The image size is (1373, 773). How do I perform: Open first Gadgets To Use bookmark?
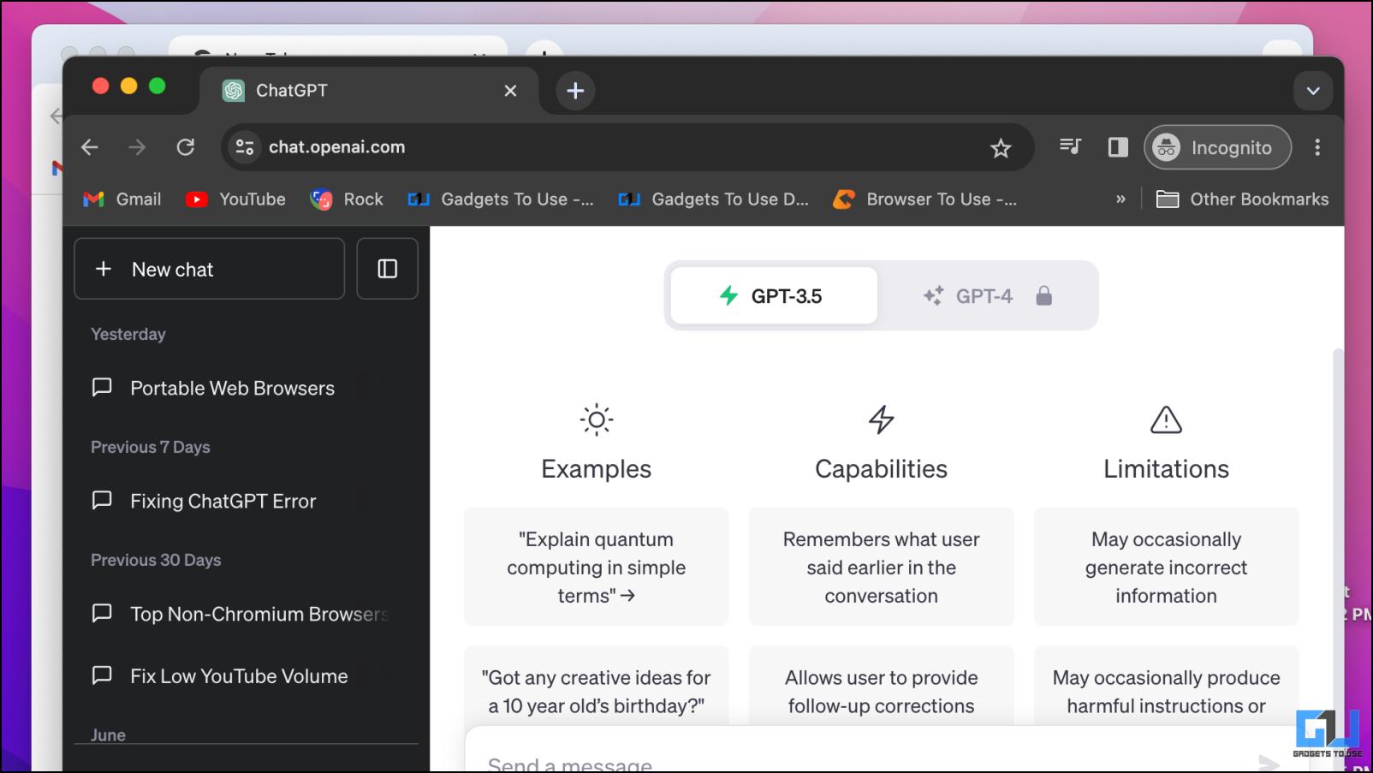[x=500, y=199]
